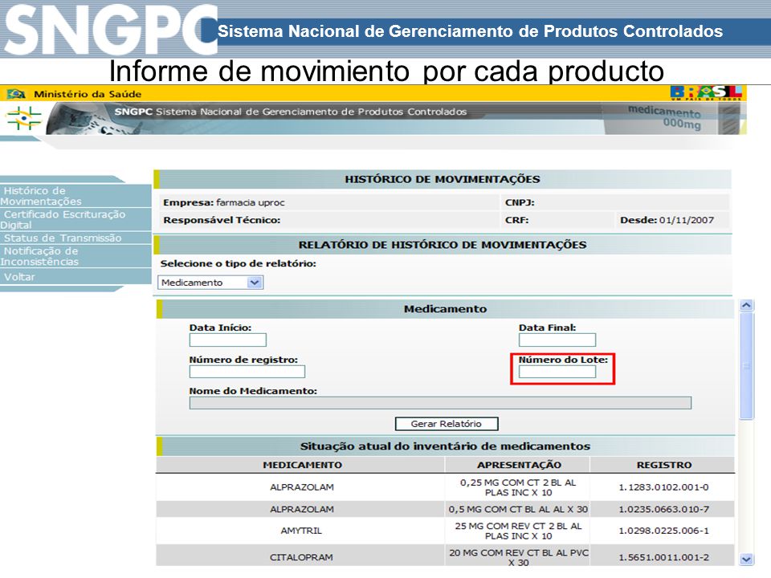This screenshot has width=771, height=578.
Task: Click MEDICAMENTO column header
Action: click(x=303, y=465)
